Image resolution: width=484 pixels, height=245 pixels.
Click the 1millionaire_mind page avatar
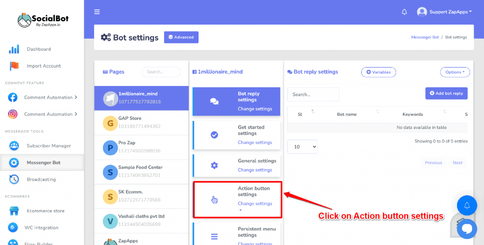pyautogui.click(x=110, y=99)
